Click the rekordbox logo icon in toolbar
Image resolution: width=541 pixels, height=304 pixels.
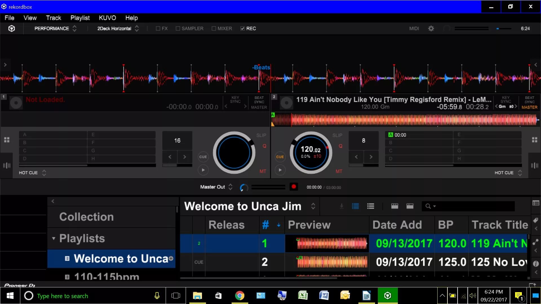click(x=12, y=28)
